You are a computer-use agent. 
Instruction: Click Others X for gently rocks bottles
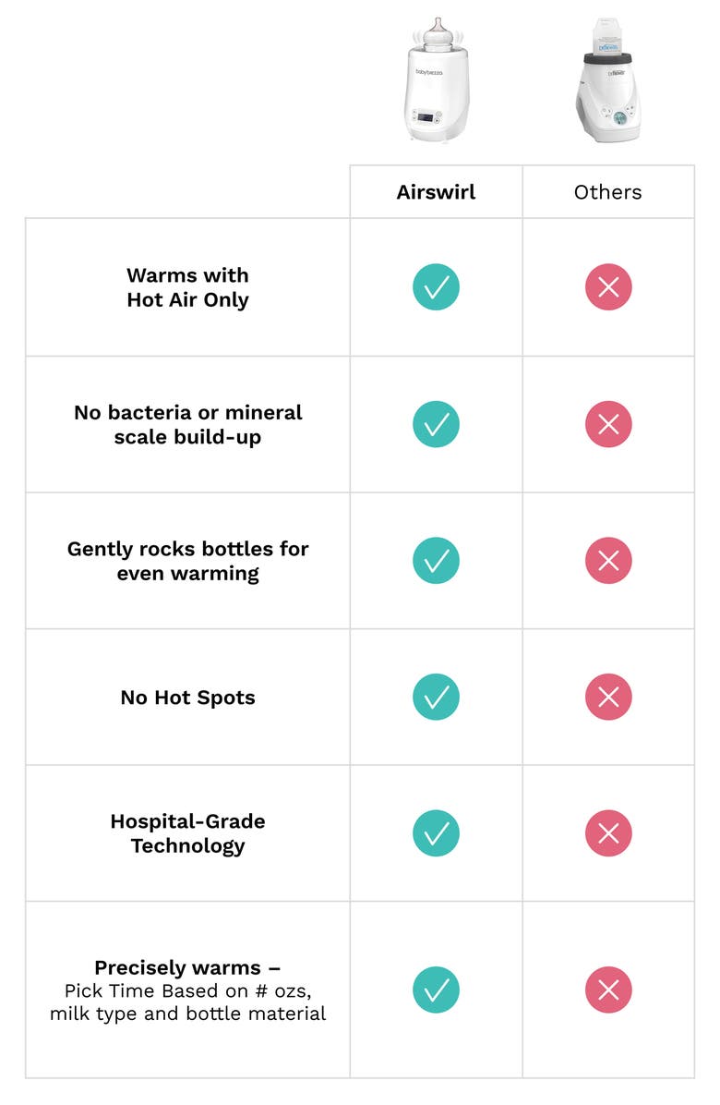pyautogui.click(x=608, y=561)
